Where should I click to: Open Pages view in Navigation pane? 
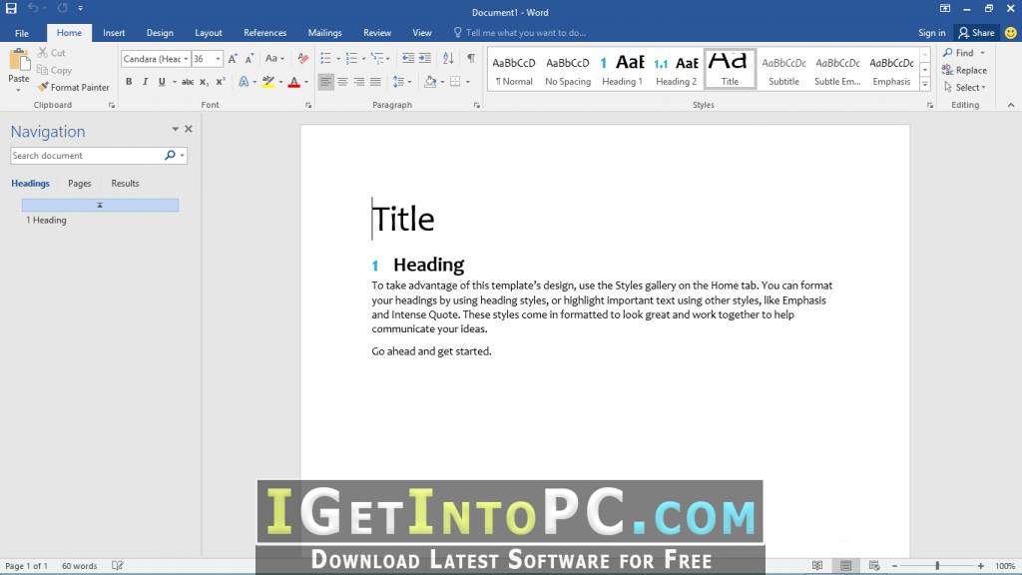click(x=80, y=184)
